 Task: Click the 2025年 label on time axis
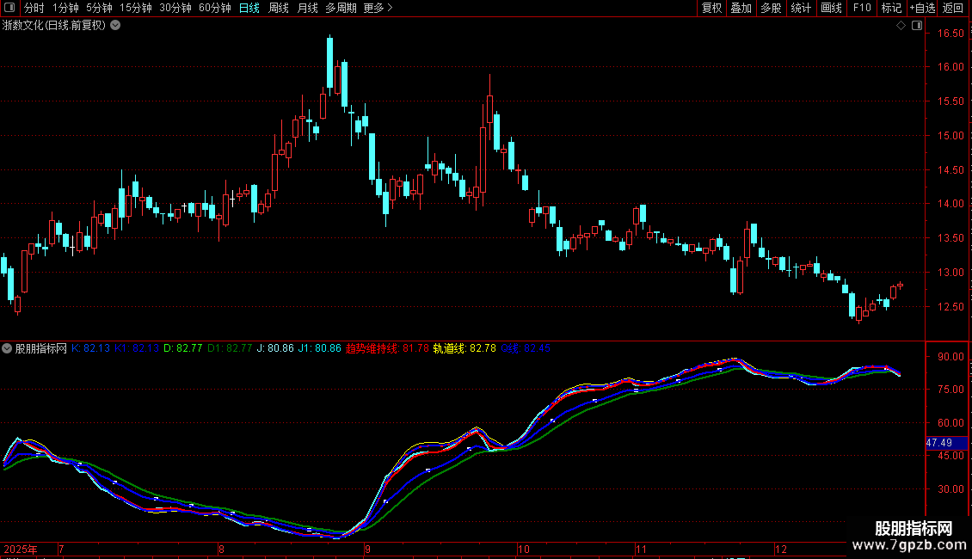tap(21, 549)
